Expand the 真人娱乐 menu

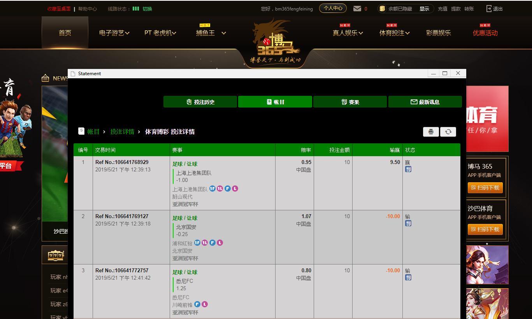coord(348,33)
